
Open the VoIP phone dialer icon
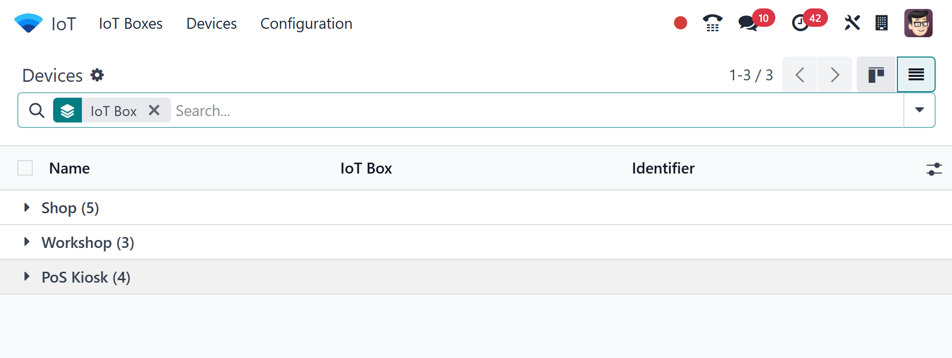click(712, 23)
